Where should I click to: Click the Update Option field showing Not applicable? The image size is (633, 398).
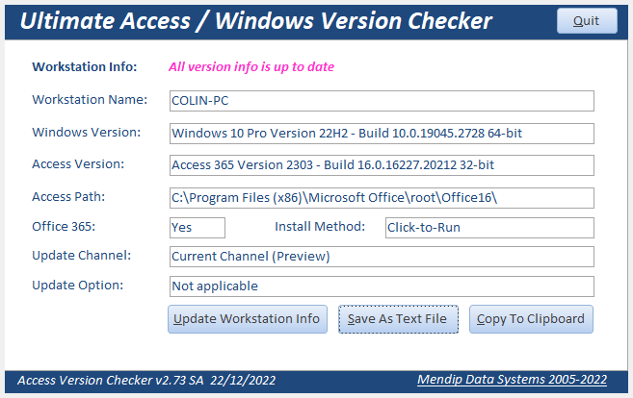click(381, 286)
